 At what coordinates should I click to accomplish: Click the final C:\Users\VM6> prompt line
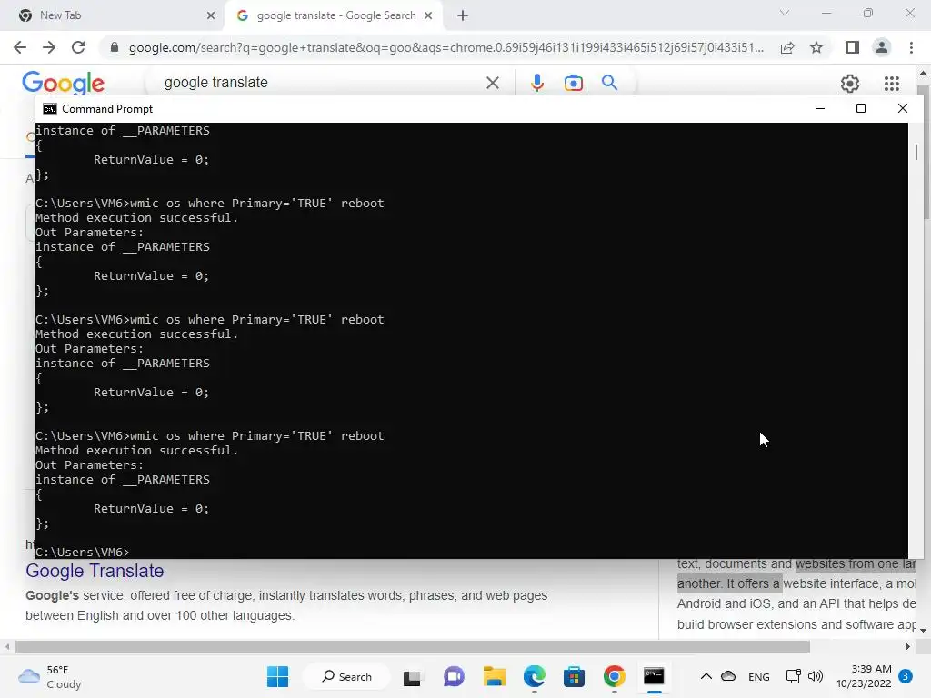[x=83, y=552]
